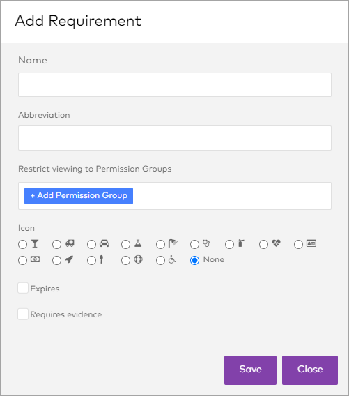Select the None icon radio button

(x=194, y=260)
